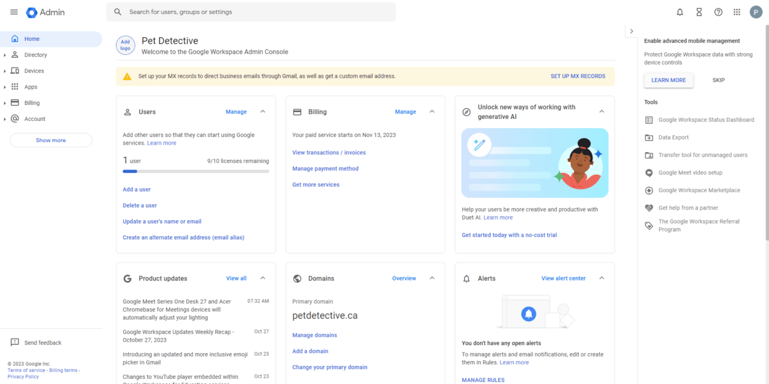This screenshot has height=384, width=769.
Task: Collapse the generative AI card
Action: [x=602, y=111]
